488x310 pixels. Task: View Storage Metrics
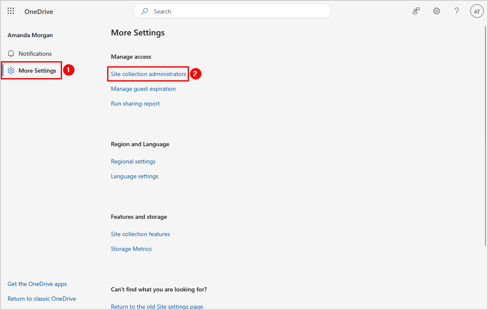[131, 249]
